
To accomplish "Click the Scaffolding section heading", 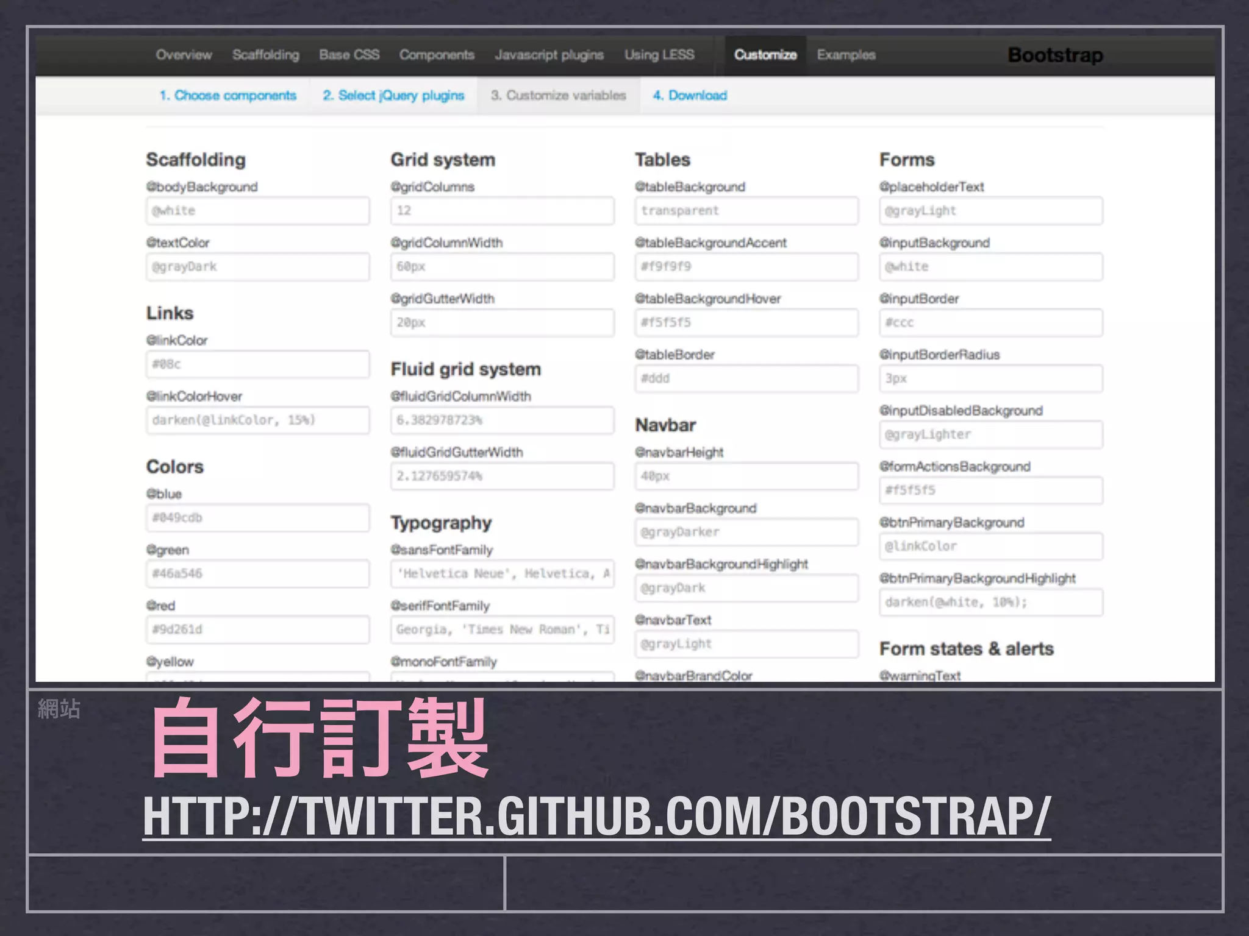I will (x=196, y=160).
